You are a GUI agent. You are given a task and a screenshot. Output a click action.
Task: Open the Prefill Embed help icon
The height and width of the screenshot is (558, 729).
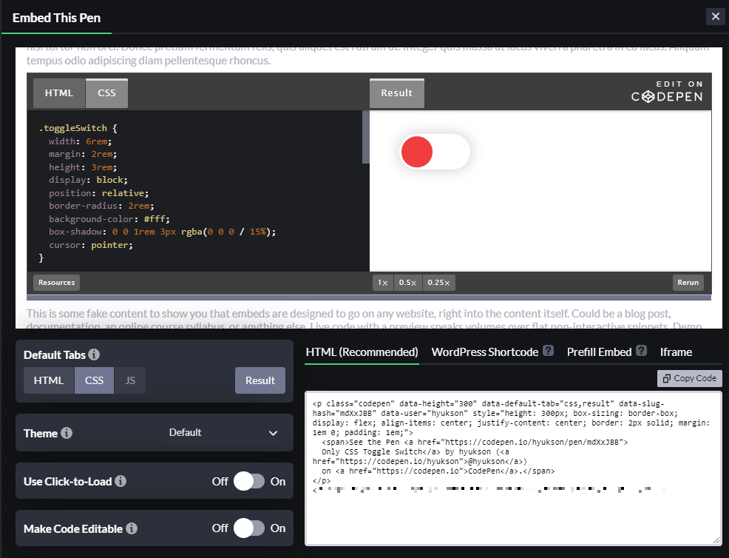tap(641, 351)
